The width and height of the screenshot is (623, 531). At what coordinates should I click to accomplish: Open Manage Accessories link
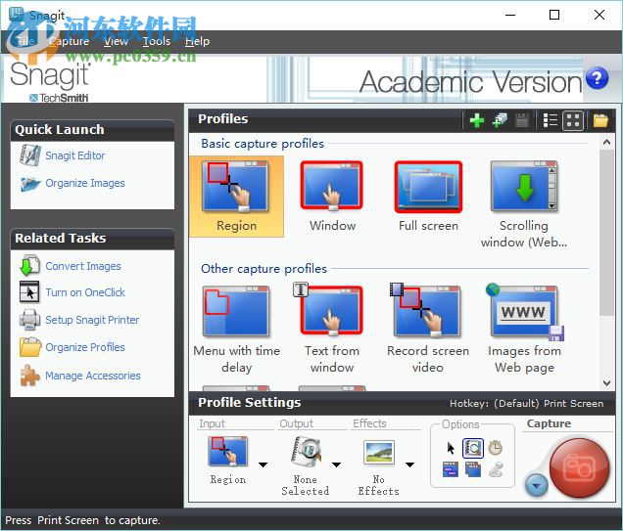point(93,376)
